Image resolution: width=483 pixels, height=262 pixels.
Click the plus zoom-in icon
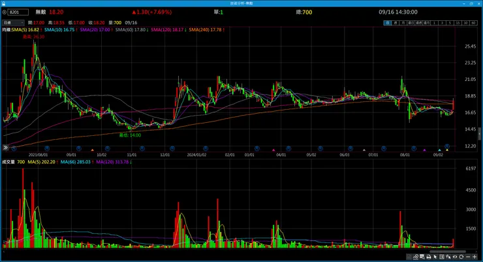tap(475, 257)
